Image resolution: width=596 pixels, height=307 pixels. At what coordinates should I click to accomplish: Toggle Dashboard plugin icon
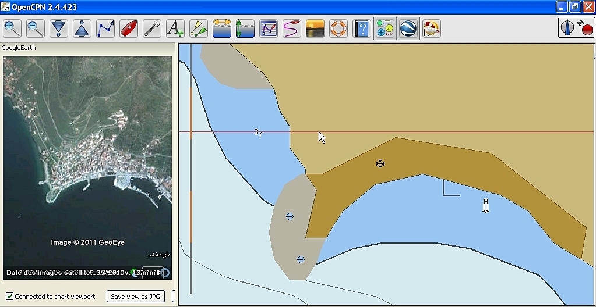point(385,28)
